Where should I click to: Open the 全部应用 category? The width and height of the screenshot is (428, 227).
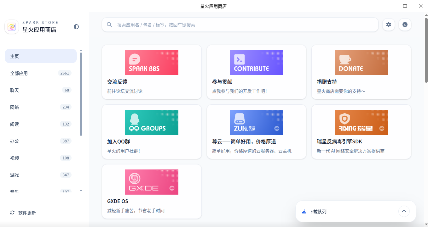[41, 73]
